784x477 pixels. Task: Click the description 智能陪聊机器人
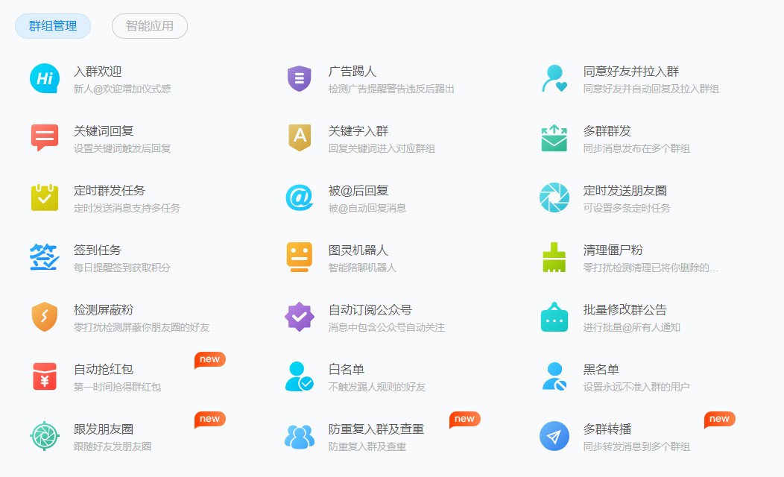tap(362, 268)
